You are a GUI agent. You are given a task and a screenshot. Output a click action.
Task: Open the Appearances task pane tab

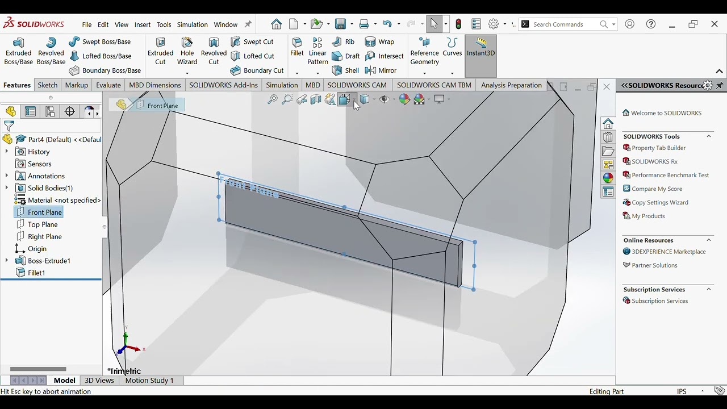point(608,178)
